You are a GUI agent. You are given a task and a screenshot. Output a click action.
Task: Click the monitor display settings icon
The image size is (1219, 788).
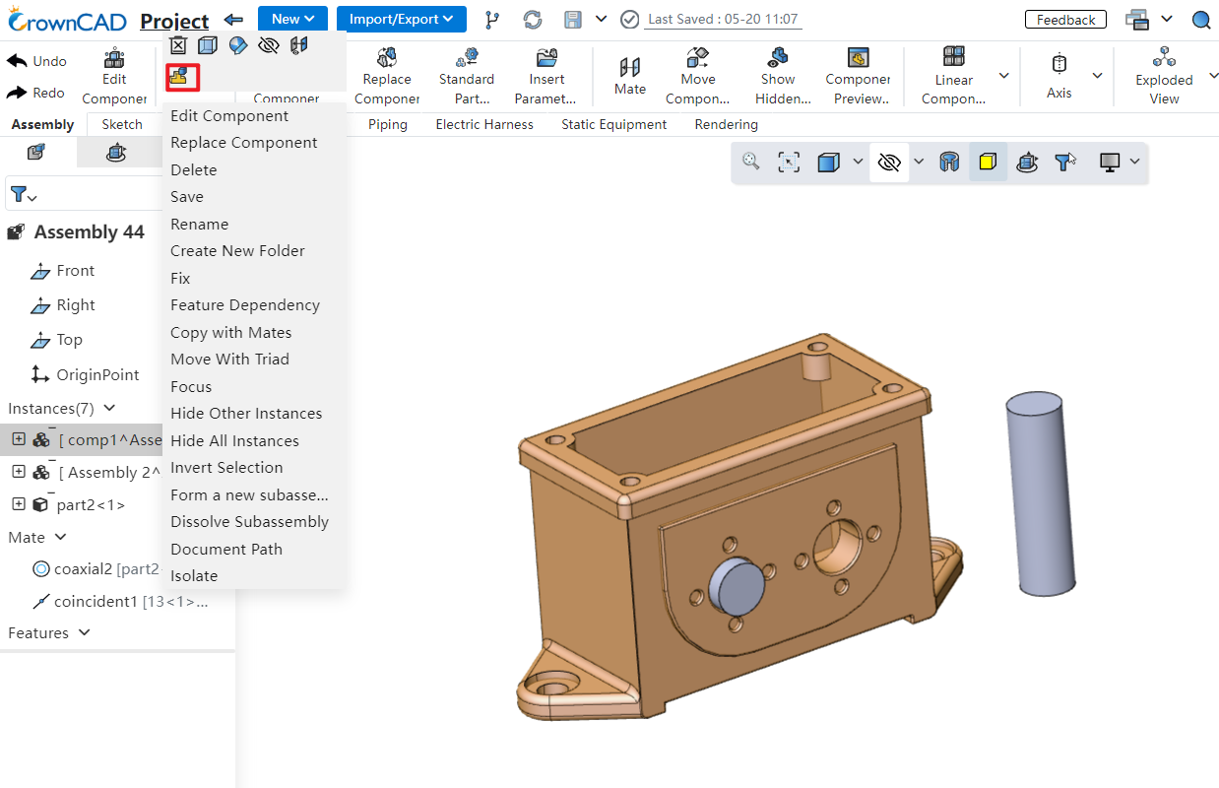pos(1110,163)
